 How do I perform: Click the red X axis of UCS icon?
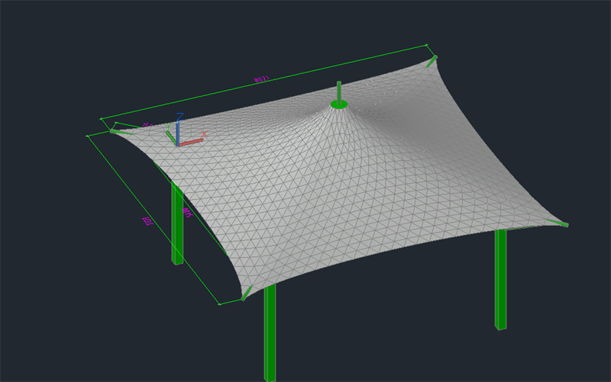pos(192,141)
